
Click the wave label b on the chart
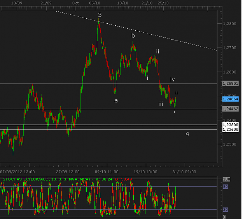133,36
